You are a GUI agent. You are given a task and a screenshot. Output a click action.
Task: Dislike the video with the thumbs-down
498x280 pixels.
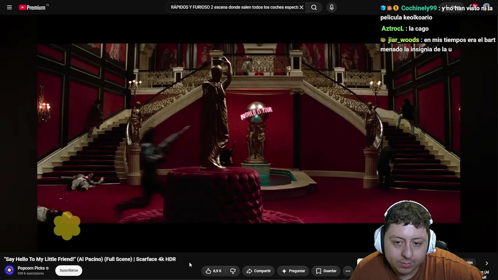click(x=233, y=271)
